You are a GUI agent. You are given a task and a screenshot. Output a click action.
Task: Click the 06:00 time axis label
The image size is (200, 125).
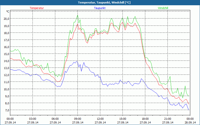click(x=55, y=119)
